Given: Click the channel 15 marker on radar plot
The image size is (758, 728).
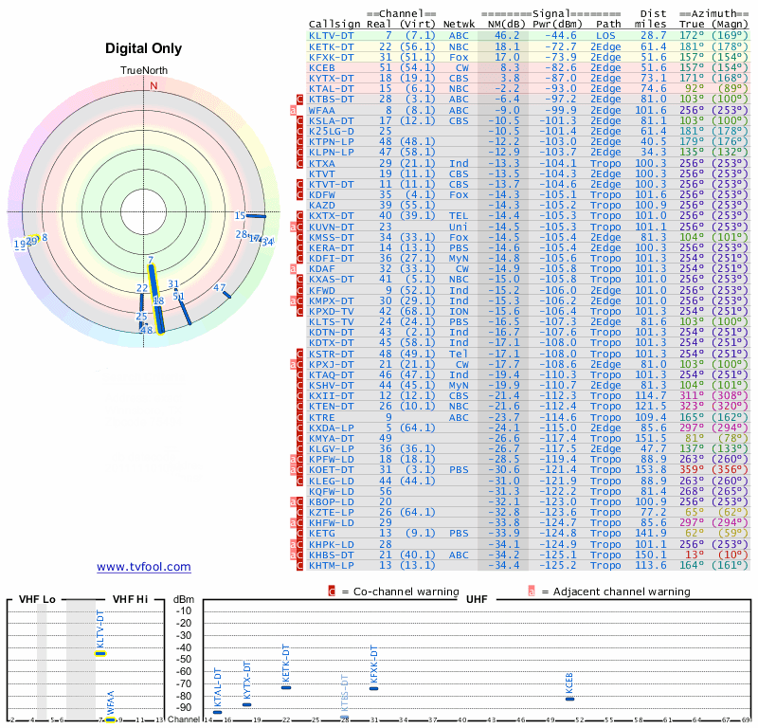Looking at the screenshot, I should pos(256,216).
